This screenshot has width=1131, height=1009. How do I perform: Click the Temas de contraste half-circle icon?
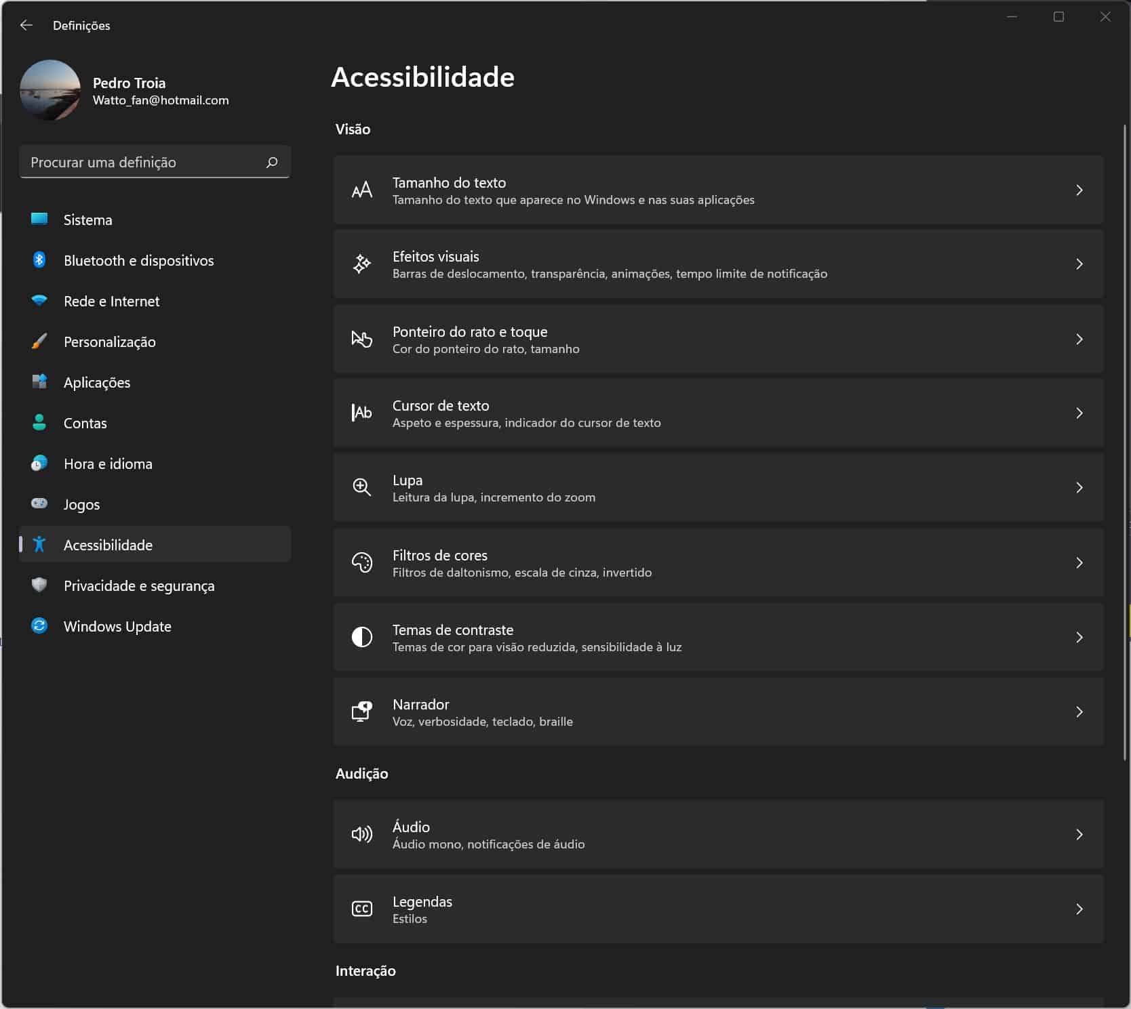click(361, 637)
